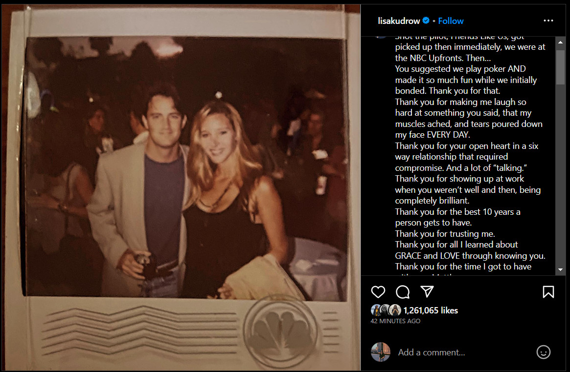Open the three-dot more options menu
The height and width of the screenshot is (372, 570).
pos(548,21)
